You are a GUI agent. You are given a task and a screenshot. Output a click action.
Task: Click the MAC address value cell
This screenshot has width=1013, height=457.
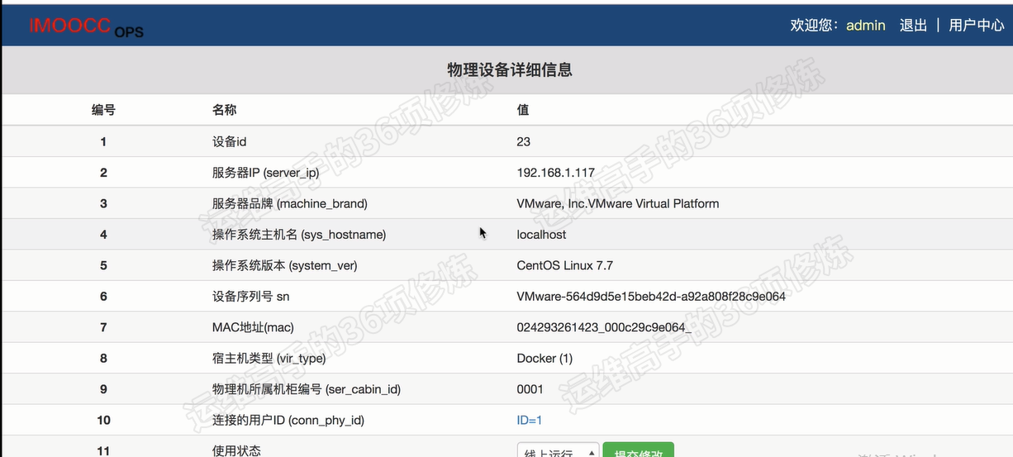tap(603, 327)
